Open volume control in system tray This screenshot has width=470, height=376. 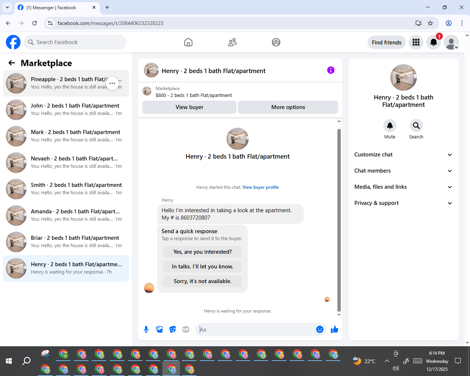pyautogui.click(x=396, y=368)
